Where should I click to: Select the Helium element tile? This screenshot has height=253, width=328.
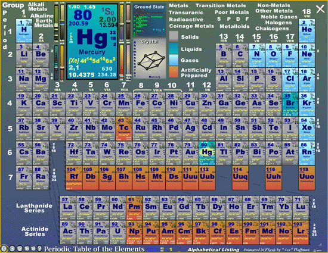pyautogui.click(x=307, y=31)
